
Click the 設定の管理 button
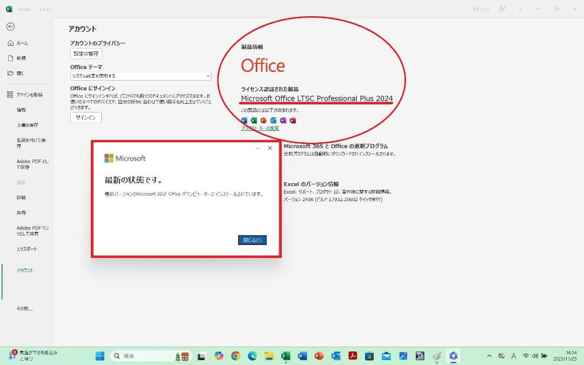pyautogui.click(x=85, y=54)
